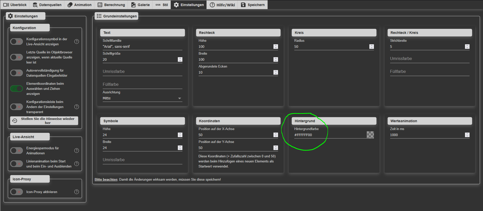Enable Energiesparmodus für Animationen
The image size is (483, 211).
coord(16,151)
